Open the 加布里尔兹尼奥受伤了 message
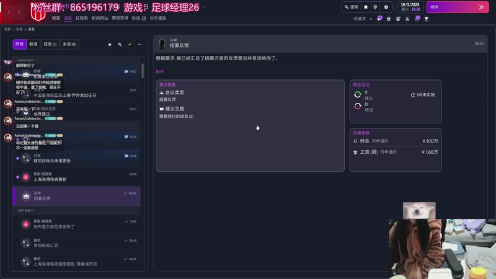Image resolution: width=496 pixels, height=279 pixels. [76, 224]
